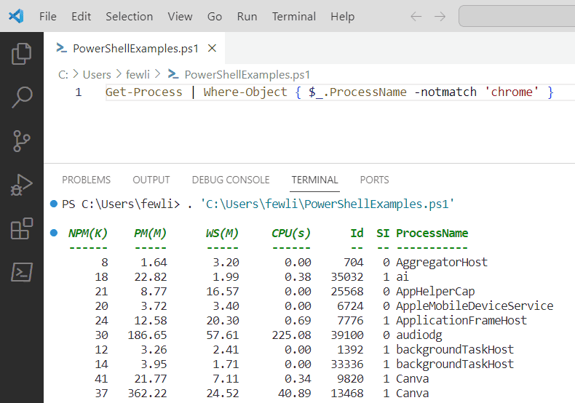This screenshot has height=403, width=575.
Task: Click the AggregatorHost process name
Action: (442, 263)
